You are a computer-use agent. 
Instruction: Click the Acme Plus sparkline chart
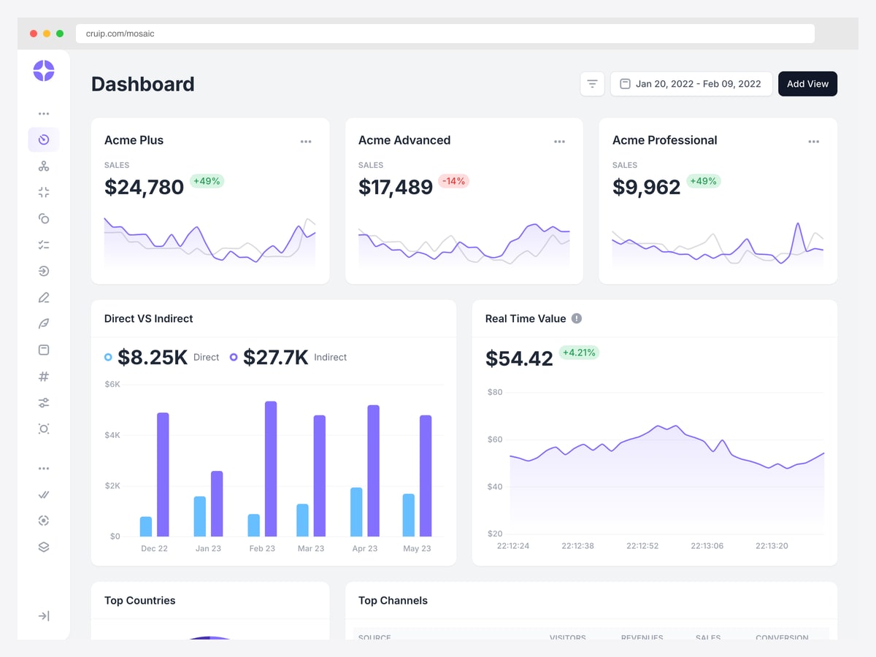coord(210,241)
